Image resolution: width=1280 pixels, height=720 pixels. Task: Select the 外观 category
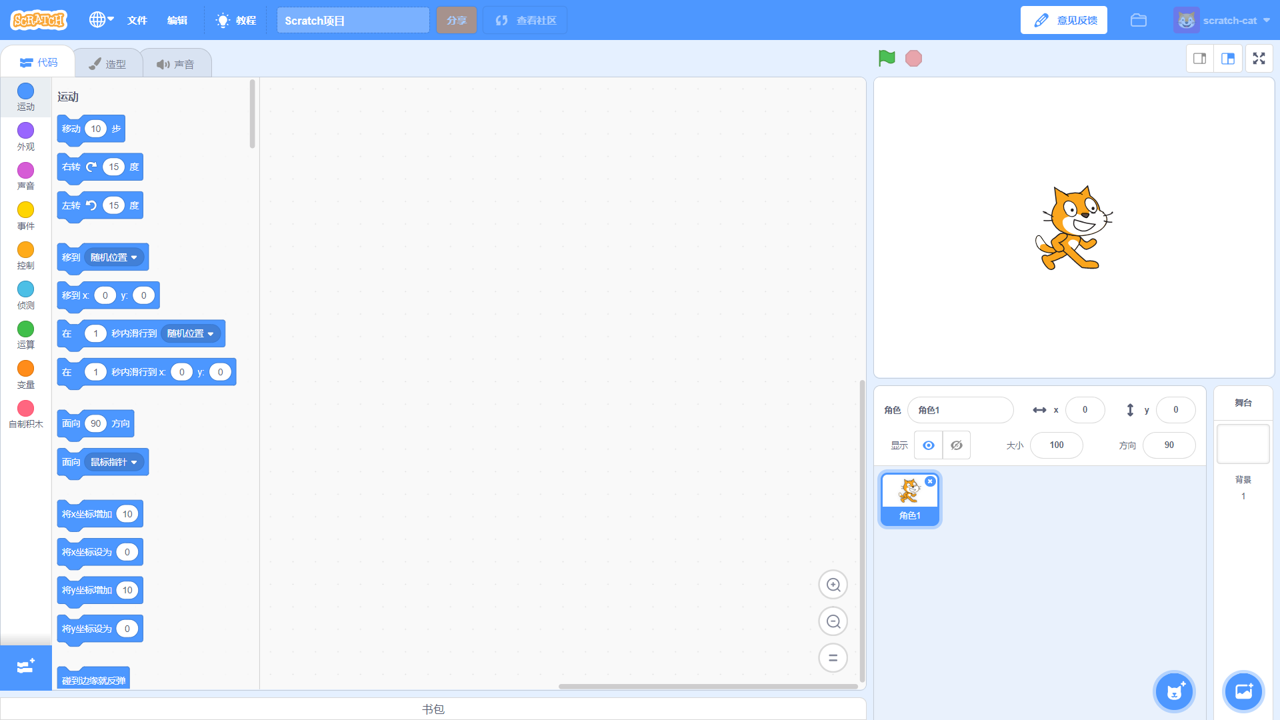click(x=25, y=137)
